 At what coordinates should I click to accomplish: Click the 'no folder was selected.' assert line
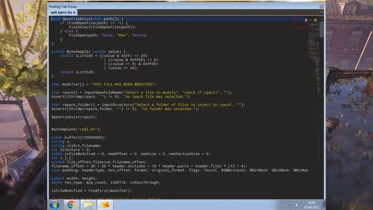pos(125,109)
